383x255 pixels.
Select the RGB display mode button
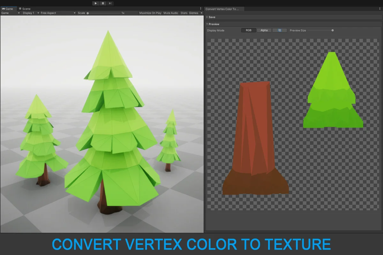point(249,30)
